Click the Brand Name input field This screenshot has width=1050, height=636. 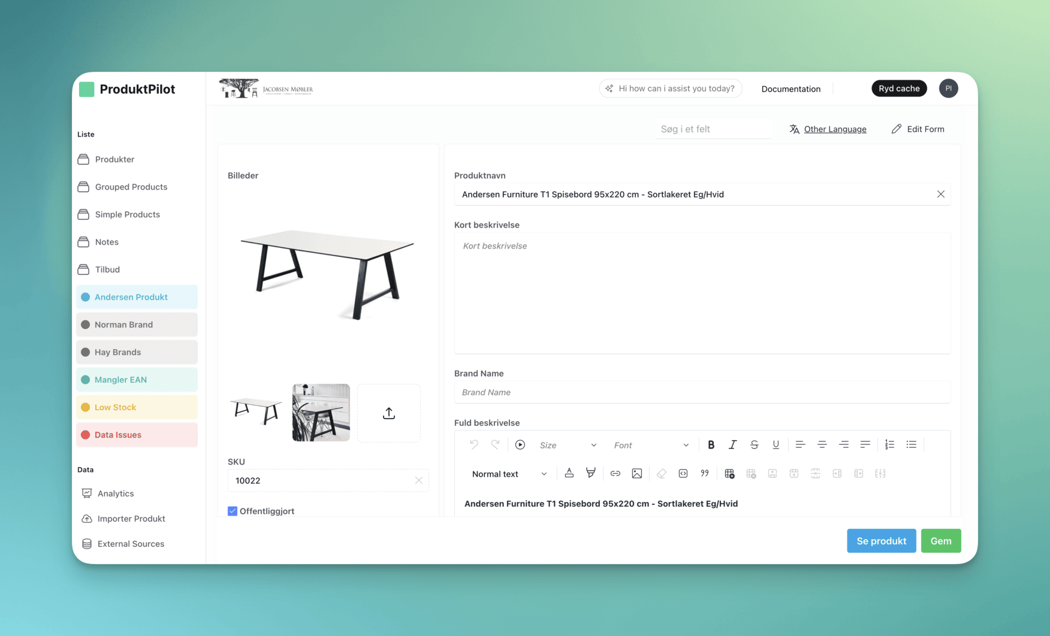(702, 392)
